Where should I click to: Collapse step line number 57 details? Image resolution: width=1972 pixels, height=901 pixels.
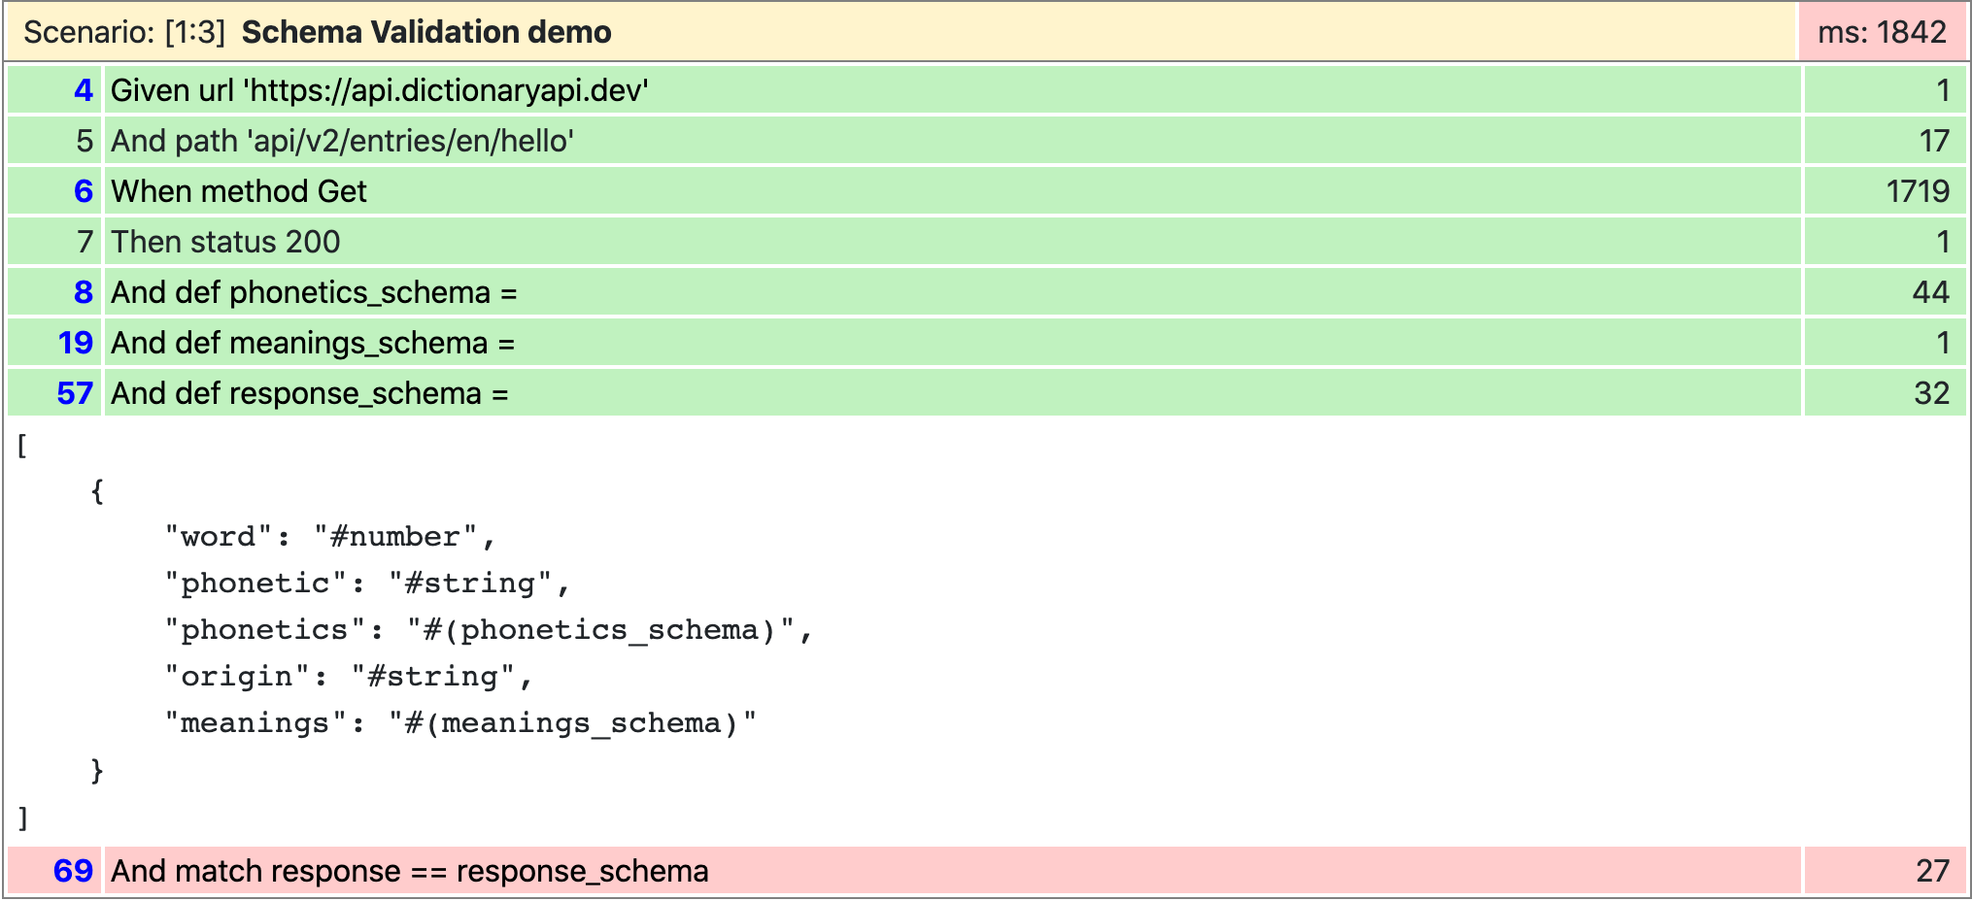(x=75, y=393)
